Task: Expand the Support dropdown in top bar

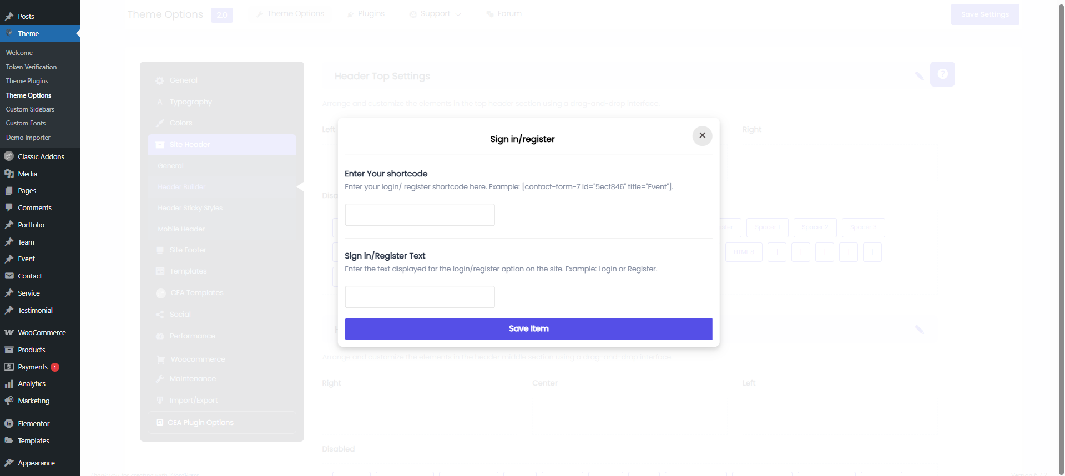Action: point(435,14)
